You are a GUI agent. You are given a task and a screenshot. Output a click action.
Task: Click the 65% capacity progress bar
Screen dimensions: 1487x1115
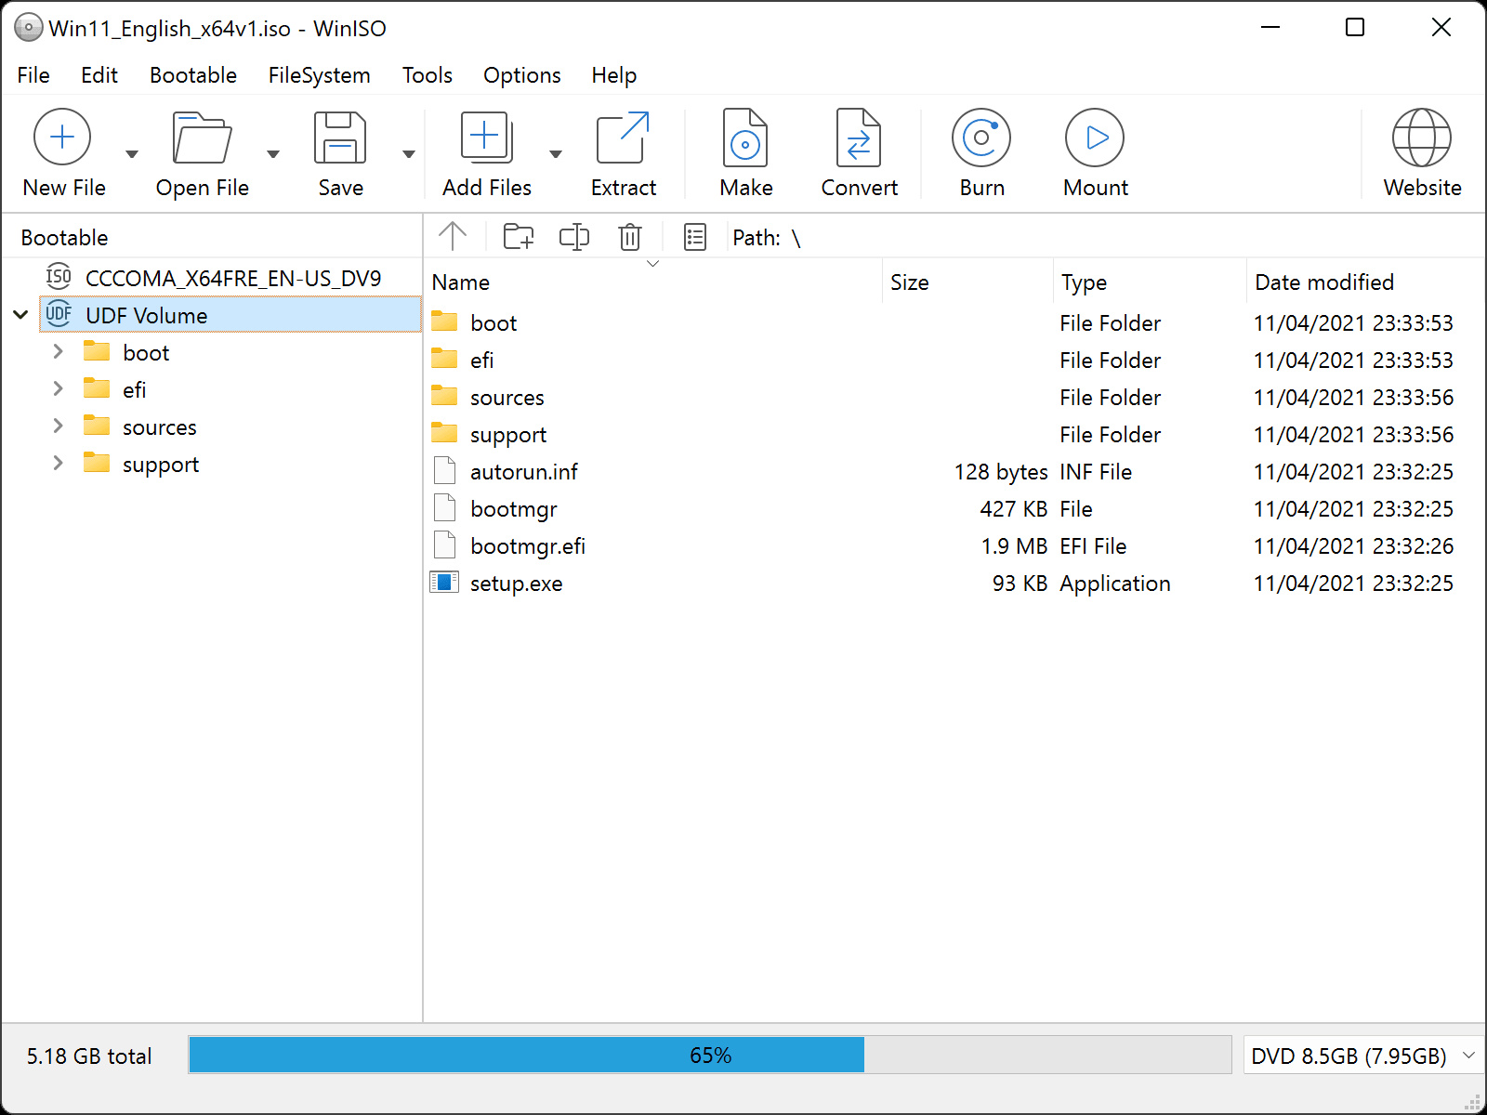click(710, 1055)
